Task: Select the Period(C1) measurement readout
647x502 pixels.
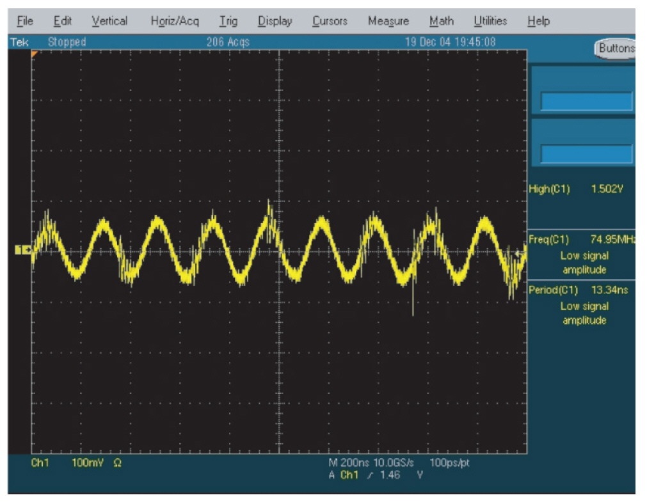Action: coord(582,305)
